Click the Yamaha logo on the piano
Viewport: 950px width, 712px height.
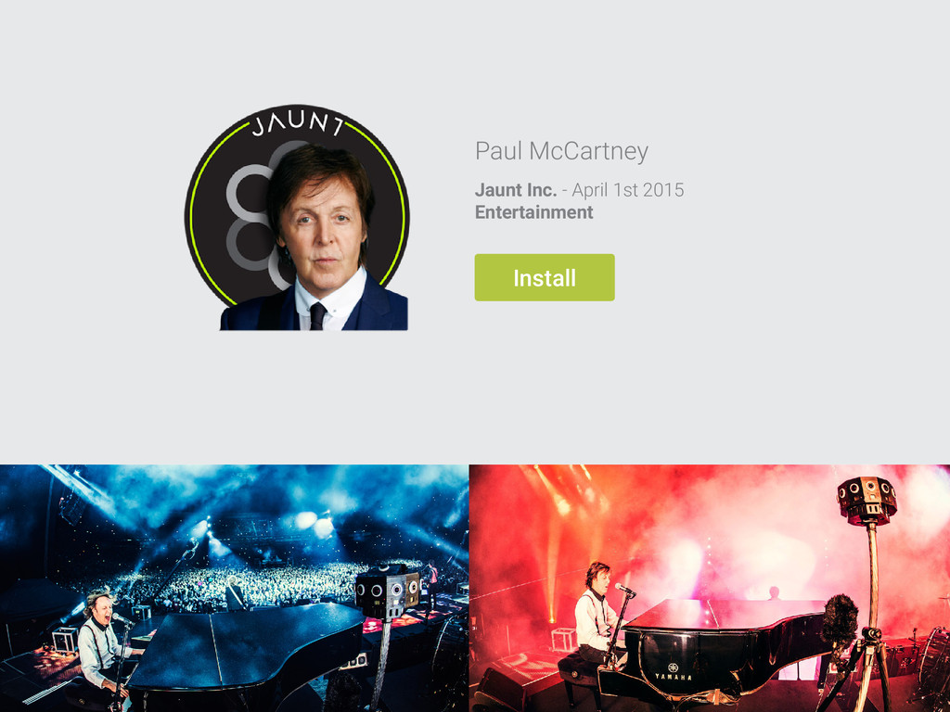click(673, 673)
